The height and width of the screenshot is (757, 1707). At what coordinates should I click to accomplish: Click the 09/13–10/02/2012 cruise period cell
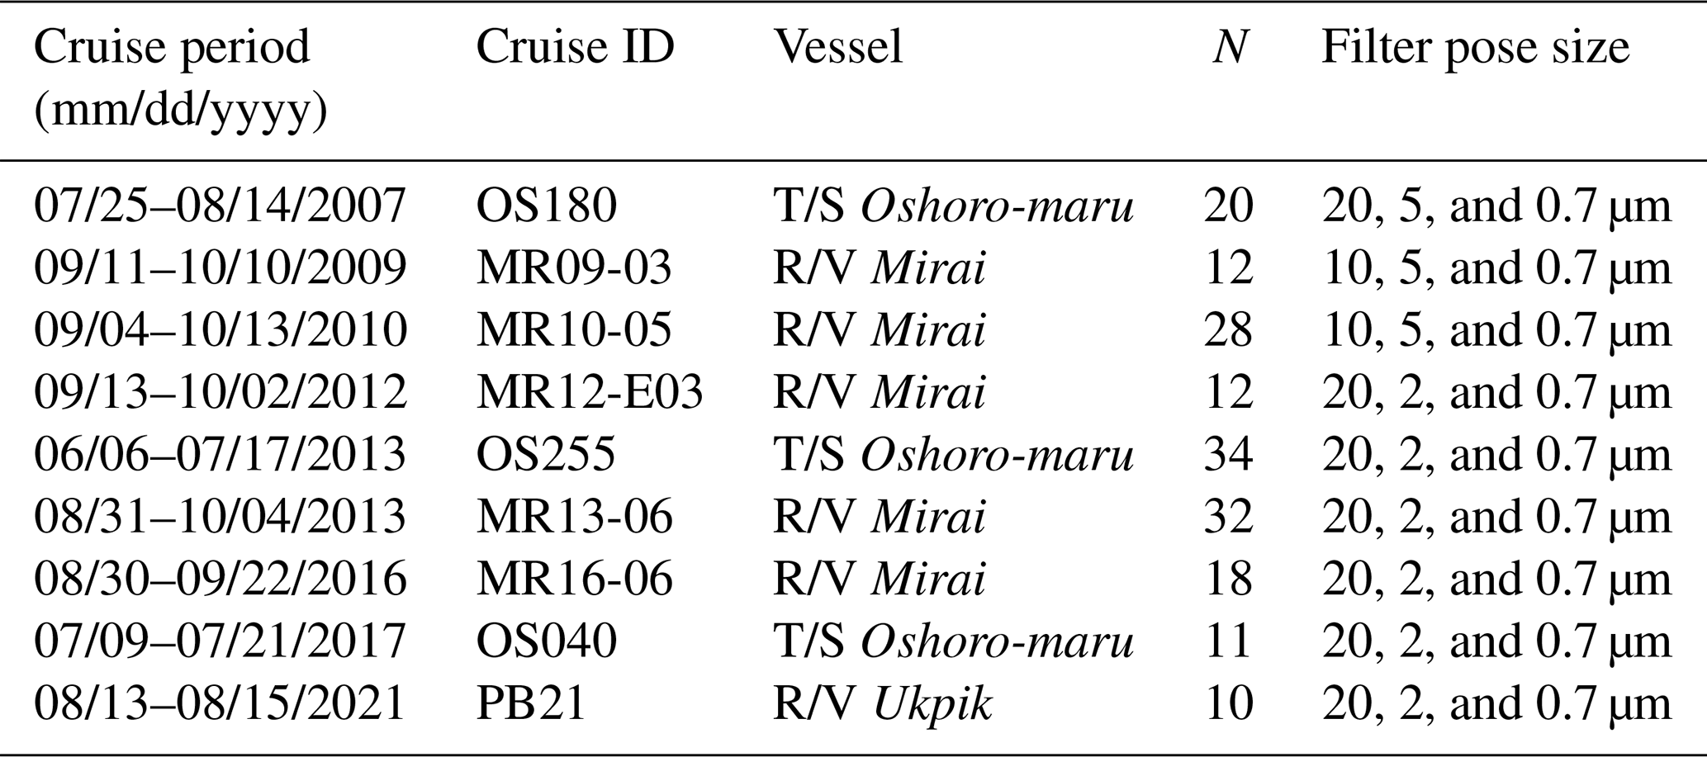[220, 392]
